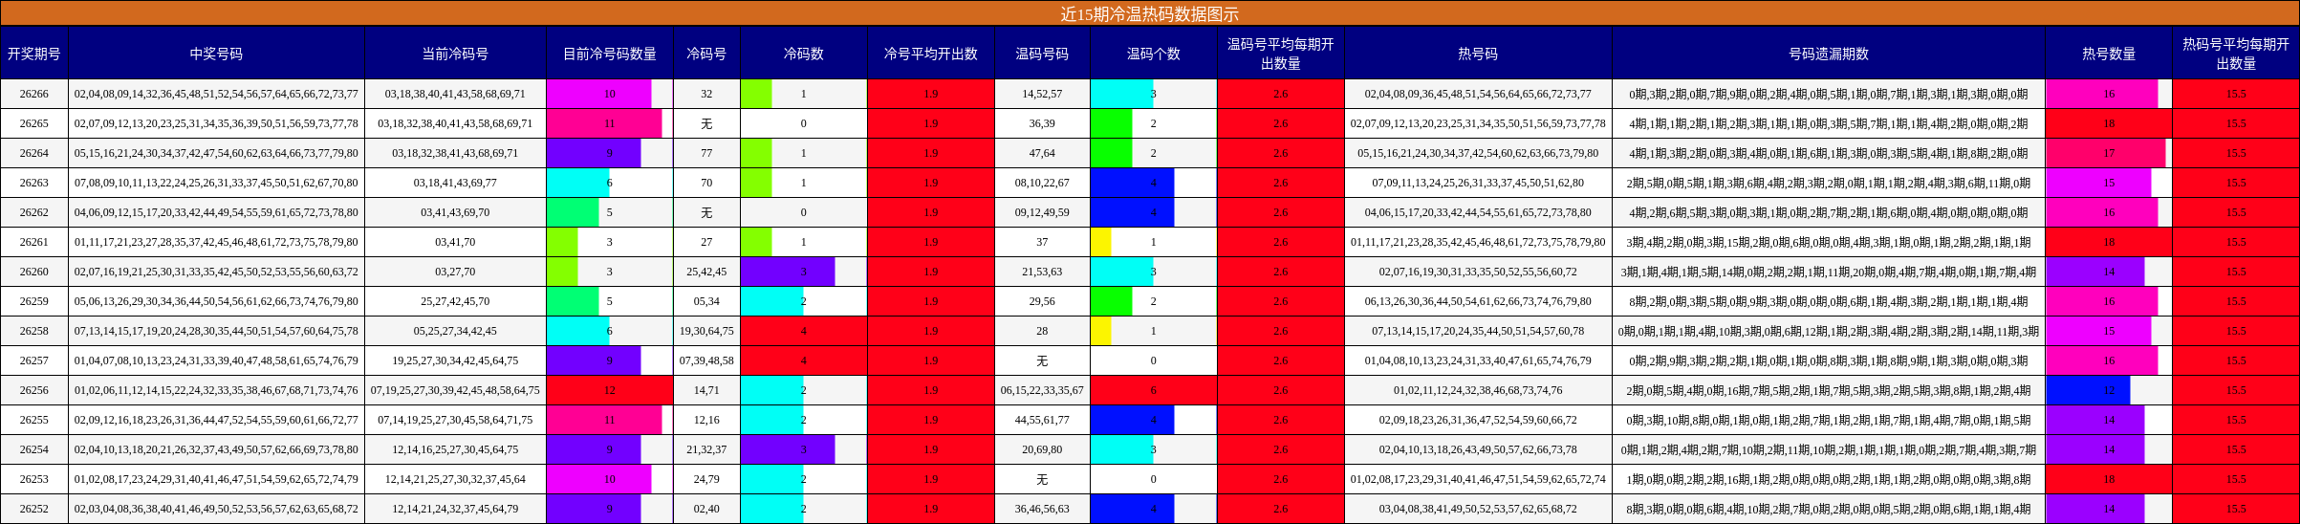This screenshot has height=524, width=2300.
Task: Click draw period 26261 cell
Action: [x=34, y=242]
